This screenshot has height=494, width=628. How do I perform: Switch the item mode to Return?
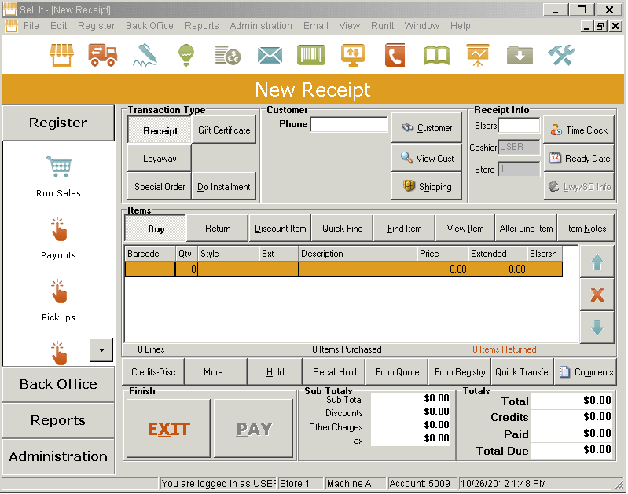click(x=218, y=229)
